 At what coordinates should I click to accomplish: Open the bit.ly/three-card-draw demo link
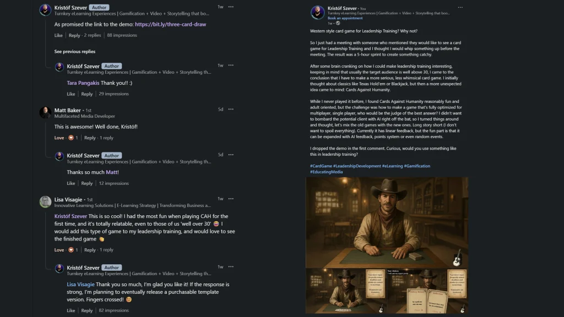(170, 24)
